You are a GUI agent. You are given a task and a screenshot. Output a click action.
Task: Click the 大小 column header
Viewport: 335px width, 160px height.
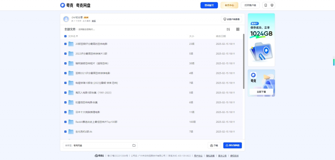[x=191, y=36]
